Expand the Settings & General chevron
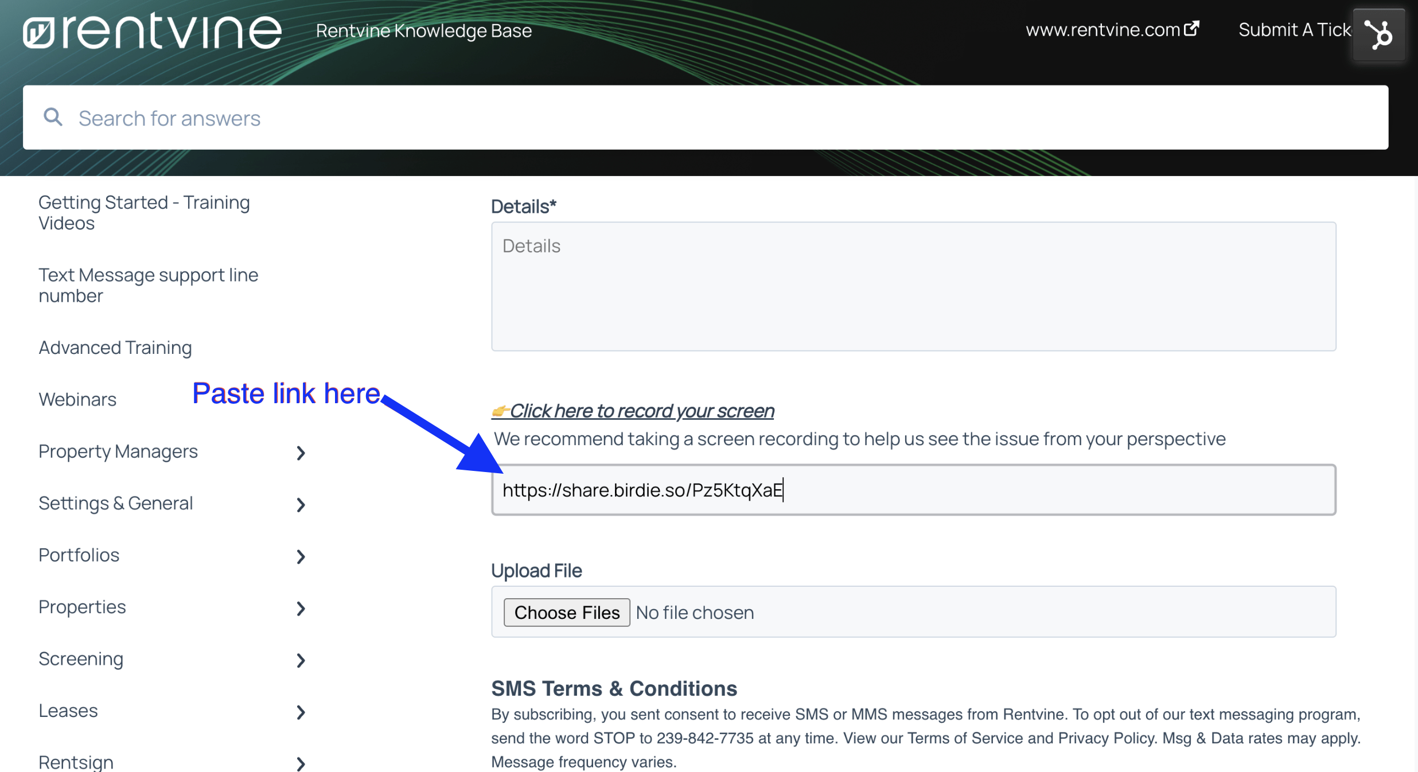The height and width of the screenshot is (772, 1418). [x=301, y=505]
